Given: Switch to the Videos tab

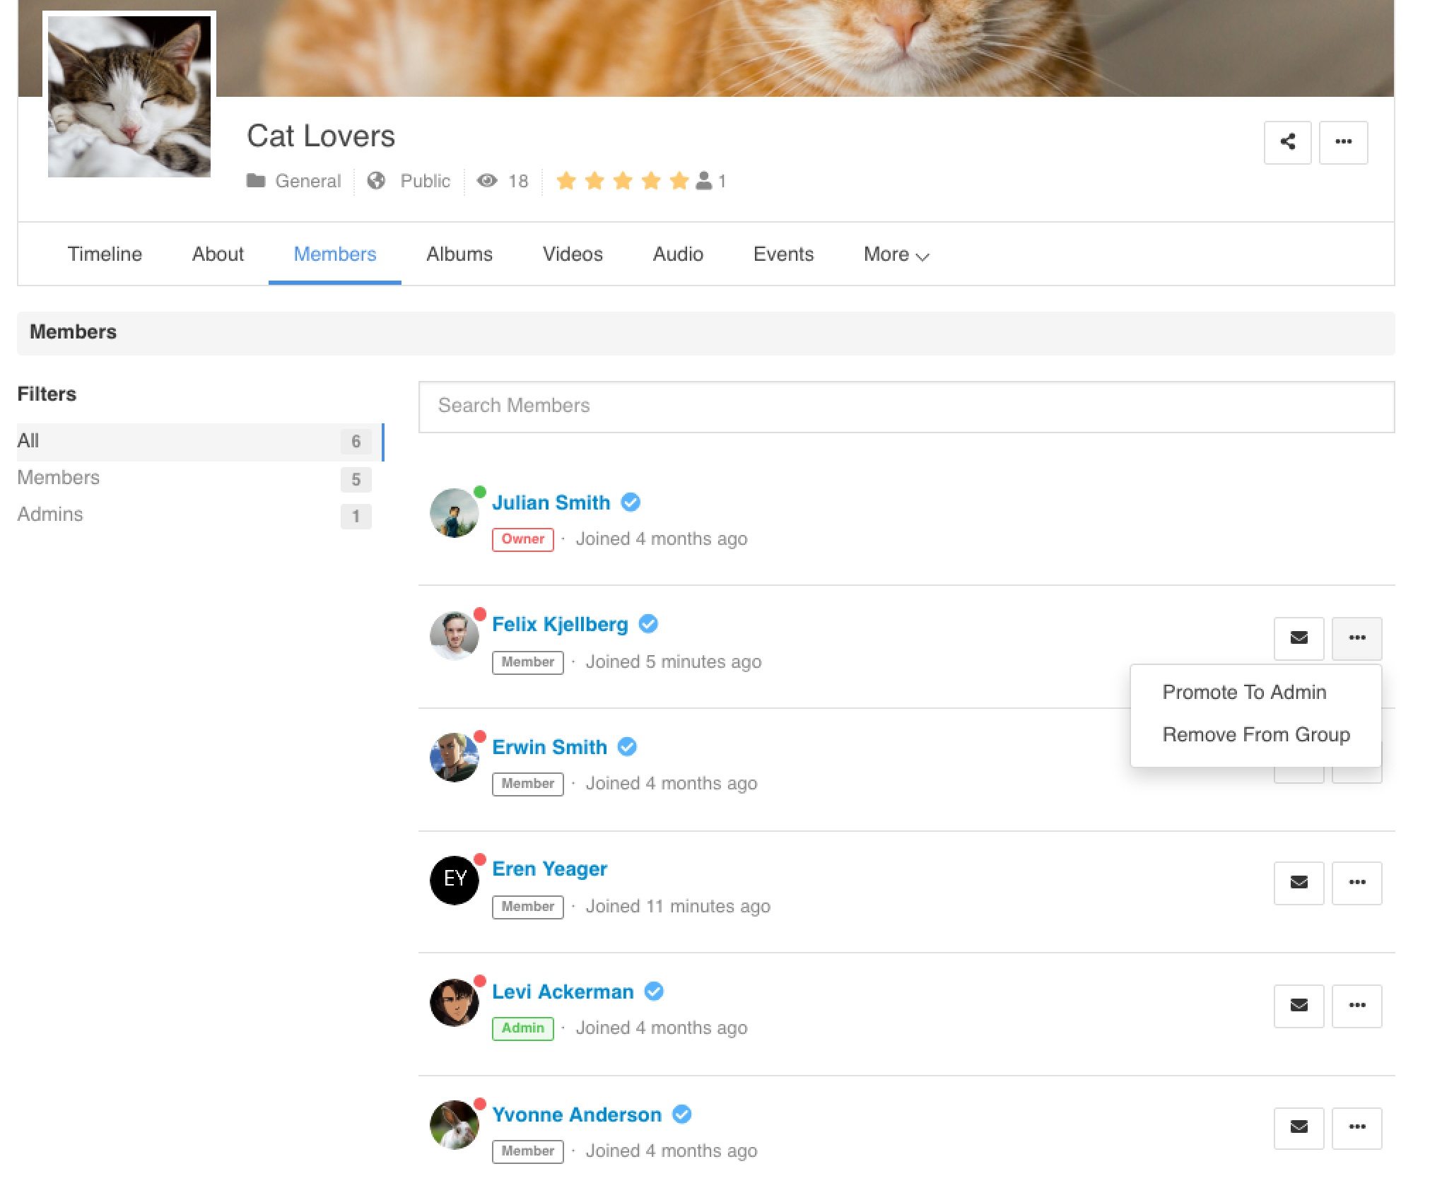Looking at the screenshot, I should [573, 254].
